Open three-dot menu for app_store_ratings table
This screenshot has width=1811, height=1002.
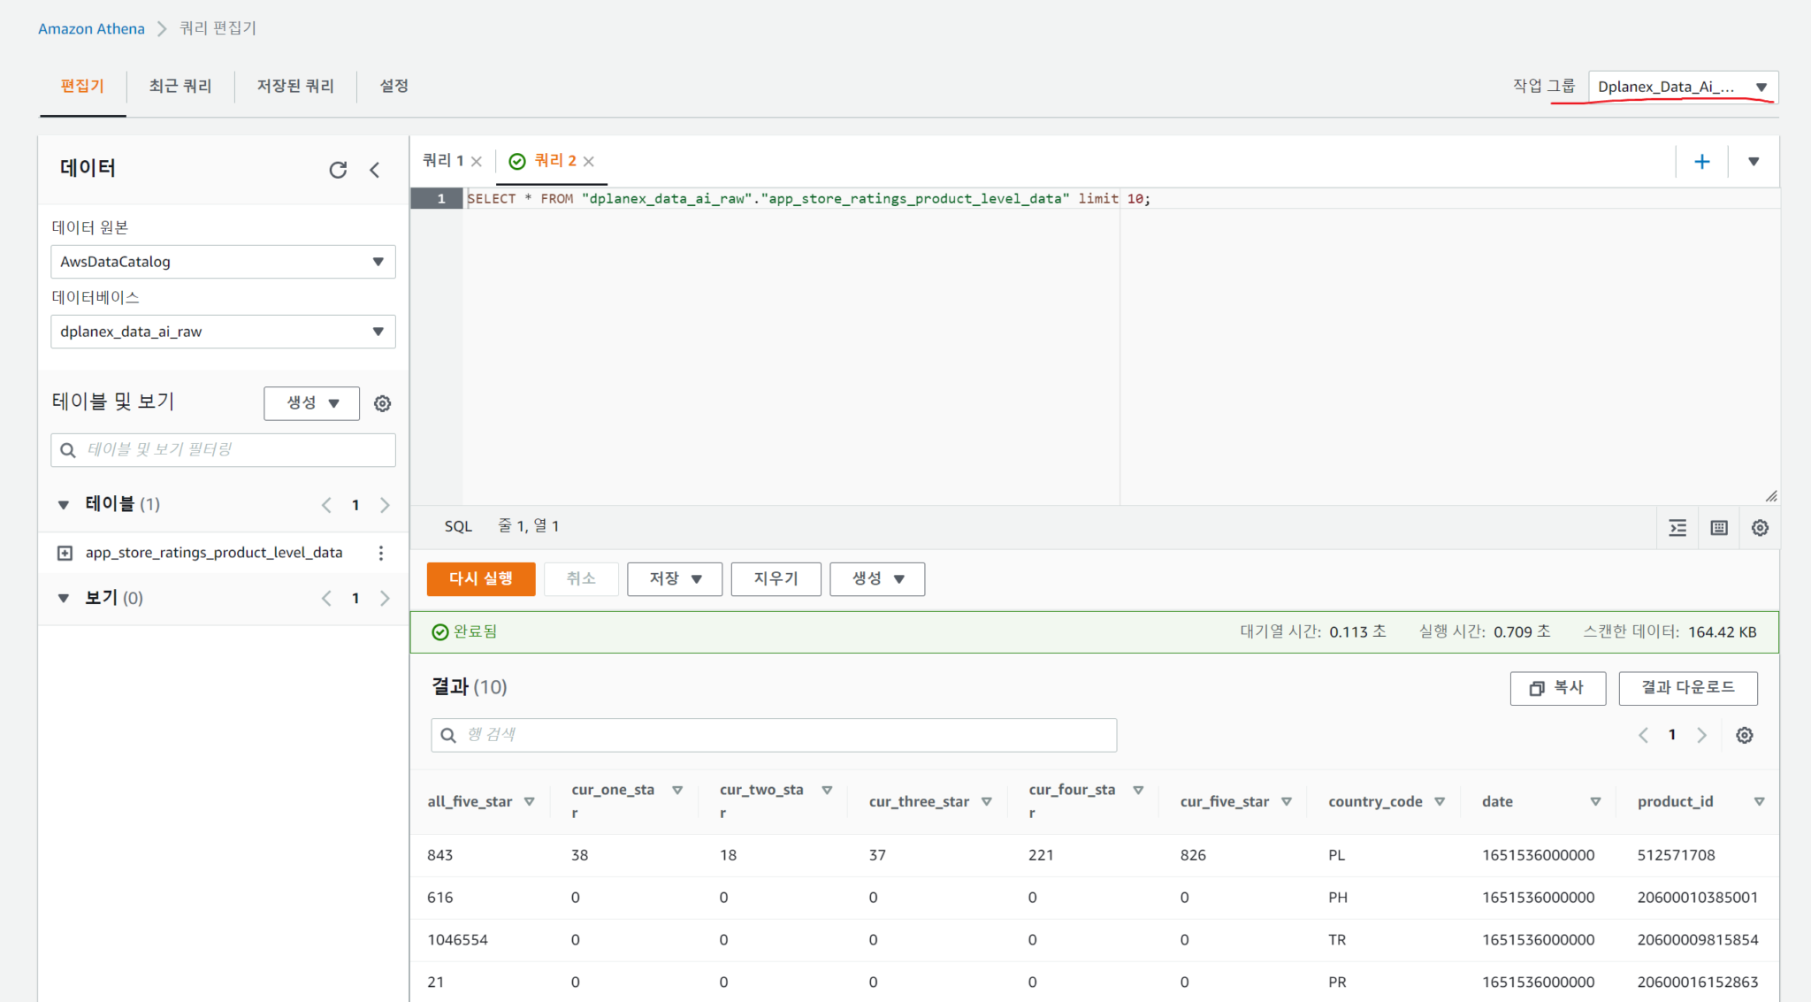pos(381,553)
